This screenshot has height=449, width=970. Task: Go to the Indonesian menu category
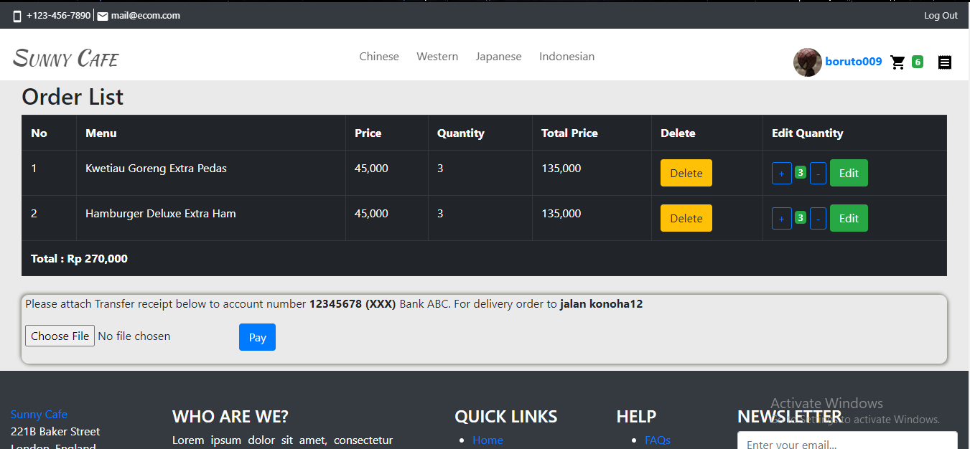(x=566, y=57)
